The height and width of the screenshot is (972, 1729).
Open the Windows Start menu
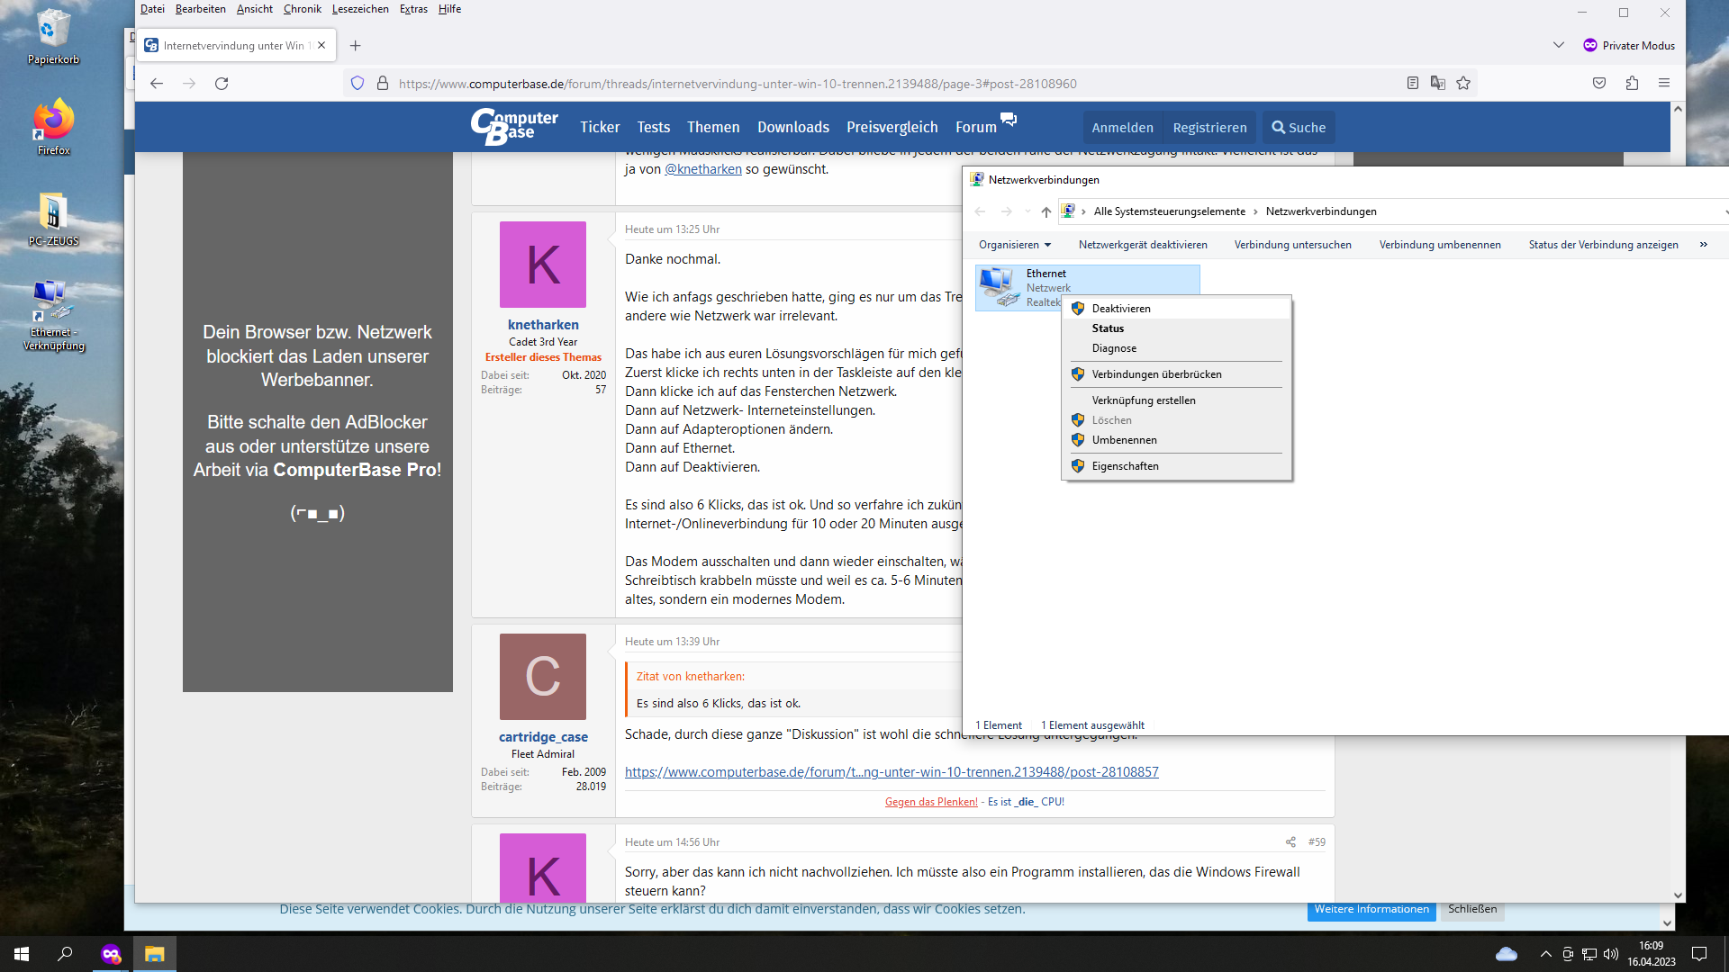pos(22,954)
